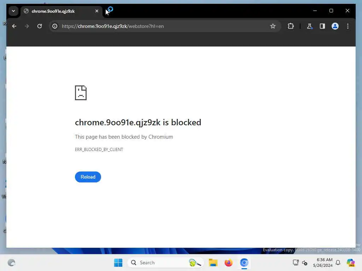The height and width of the screenshot is (271, 362).
Task: Click the ERR_BLOCKED_BY_CLIENT error code text
Action: [99, 150]
